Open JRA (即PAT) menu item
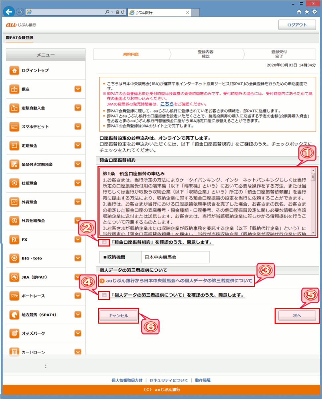The height and width of the screenshot is (399, 322). tap(45, 277)
